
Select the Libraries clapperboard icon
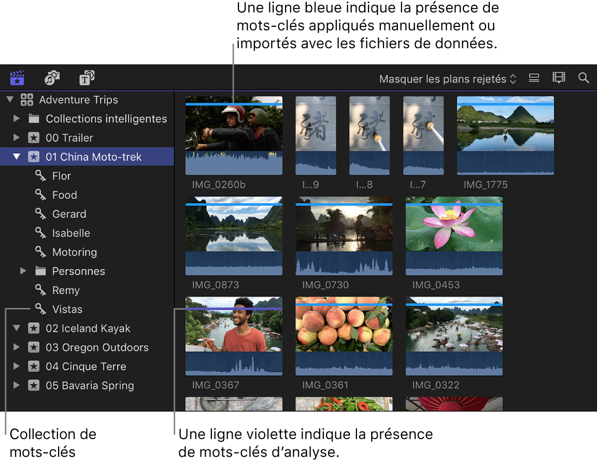pyautogui.click(x=17, y=78)
